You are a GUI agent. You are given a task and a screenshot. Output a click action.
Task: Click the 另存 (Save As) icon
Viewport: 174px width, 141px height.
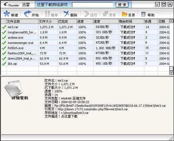[x=105, y=14]
